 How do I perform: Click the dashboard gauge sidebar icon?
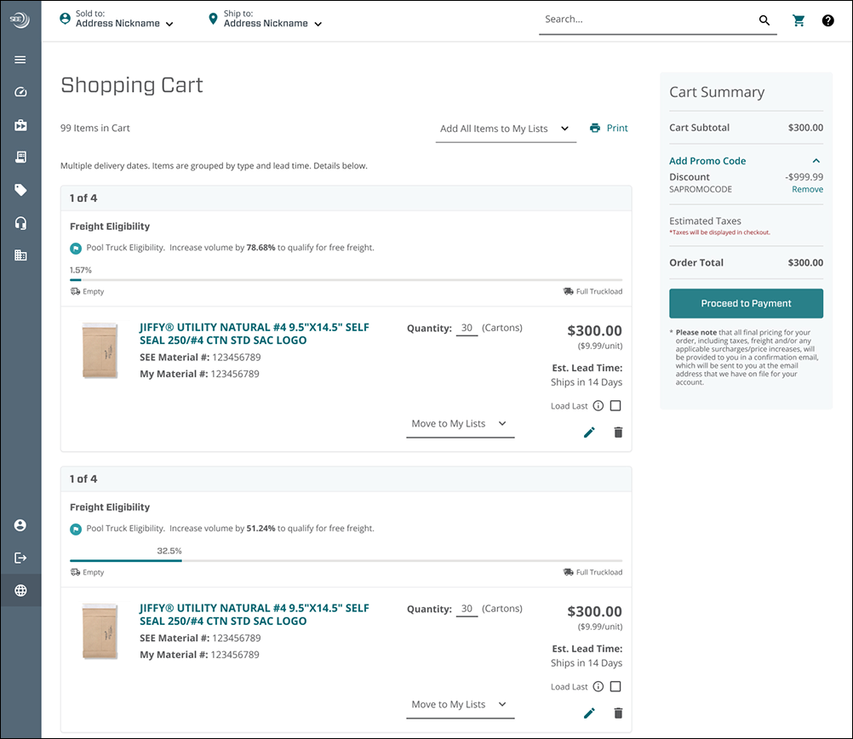[x=20, y=92]
